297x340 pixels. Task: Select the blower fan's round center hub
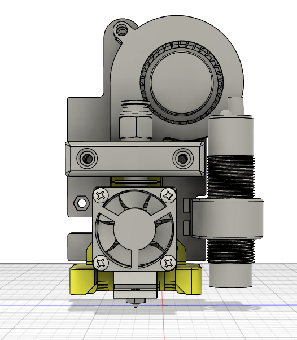(181, 83)
